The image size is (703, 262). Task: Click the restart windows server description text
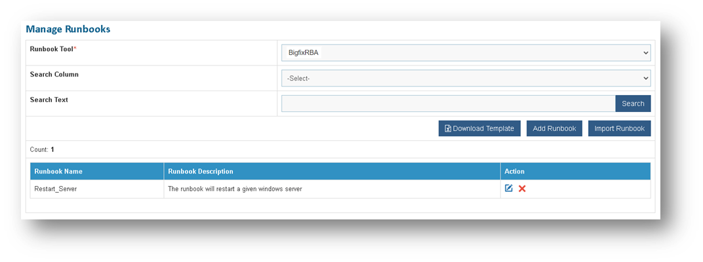(235, 189)
